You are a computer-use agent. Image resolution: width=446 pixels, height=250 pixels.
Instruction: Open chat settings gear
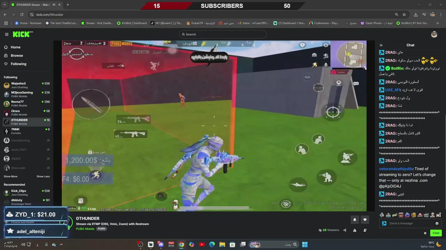point(425,233)
